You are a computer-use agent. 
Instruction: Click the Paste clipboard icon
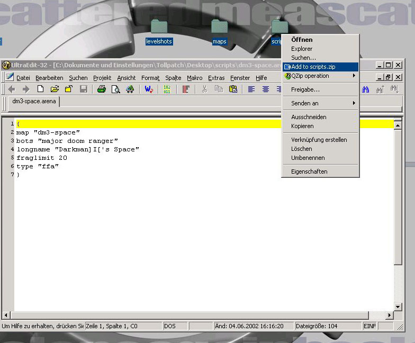coord(233,89)
